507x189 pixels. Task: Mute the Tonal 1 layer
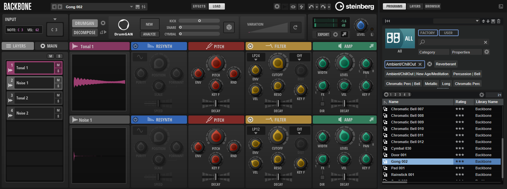58,65
